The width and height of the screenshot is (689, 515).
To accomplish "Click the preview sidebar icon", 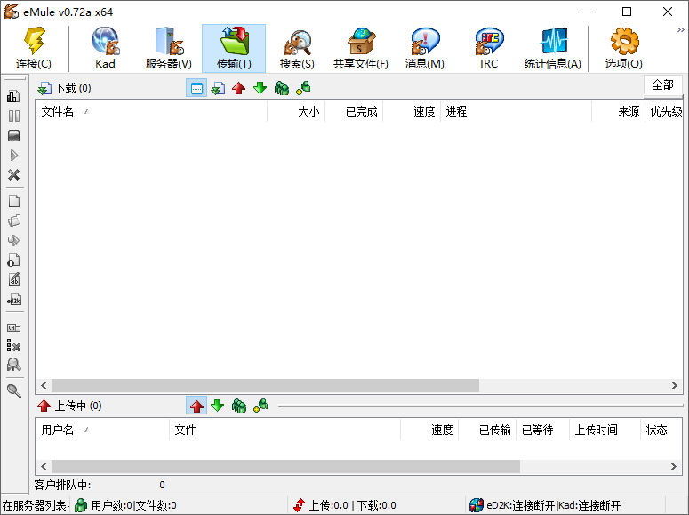I will tap(13, 240).
